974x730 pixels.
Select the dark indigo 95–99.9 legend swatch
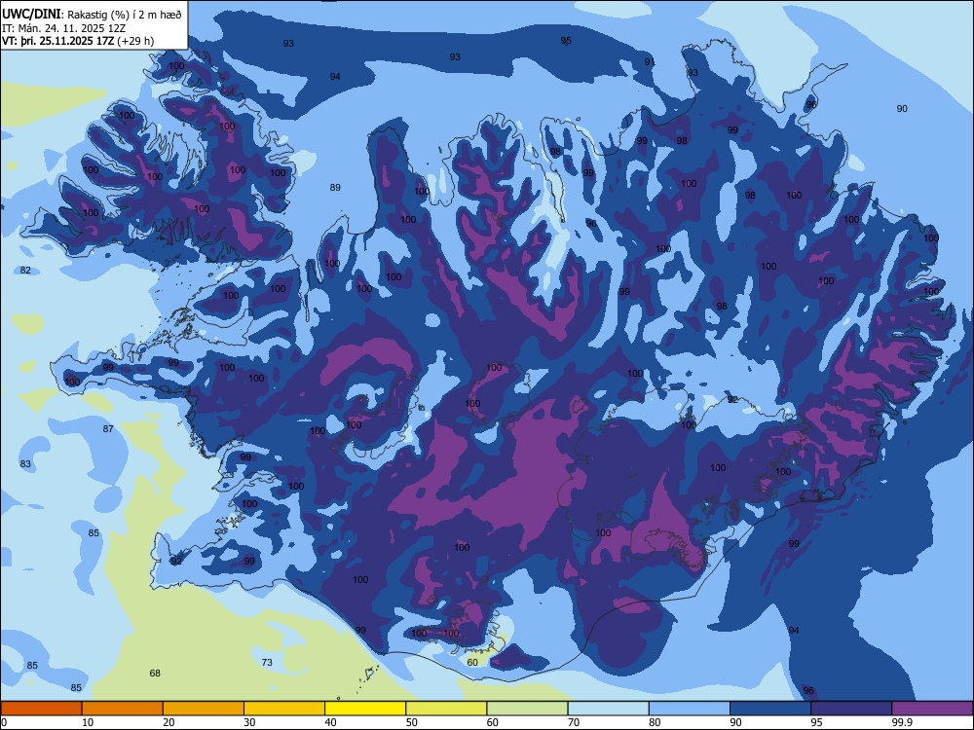851,709
